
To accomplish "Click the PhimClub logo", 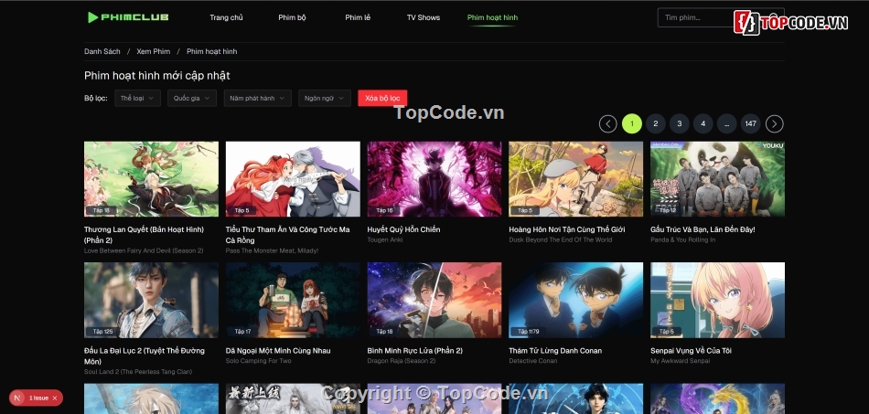I will click(128, 17).
